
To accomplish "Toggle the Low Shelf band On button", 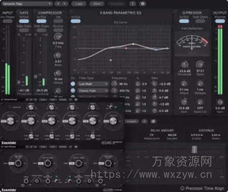I will pos(73,84).
